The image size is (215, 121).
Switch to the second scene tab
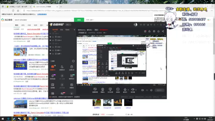(x=62, y=30)
